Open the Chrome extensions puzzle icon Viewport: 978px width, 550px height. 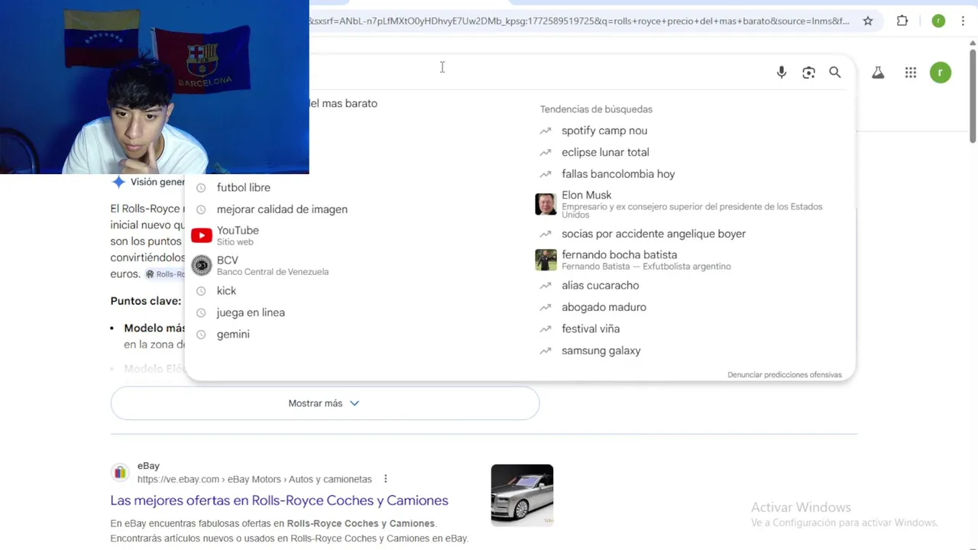coord(902,21)
